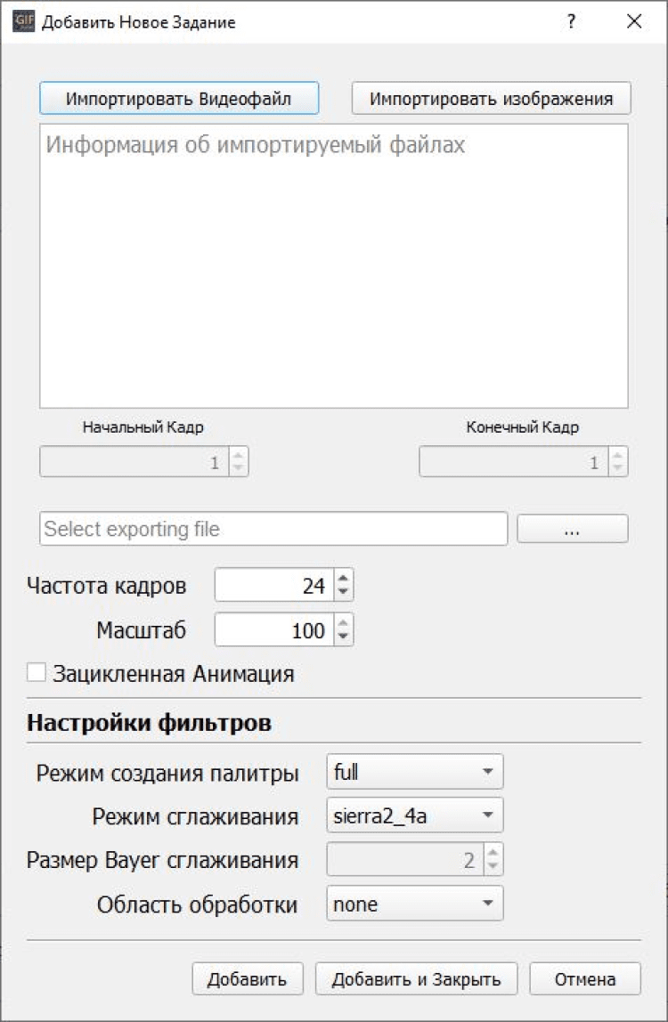Screen dimensions: 668x1022
Task: Click the Частота кадров number field
Action: click(x=274, y=585)
